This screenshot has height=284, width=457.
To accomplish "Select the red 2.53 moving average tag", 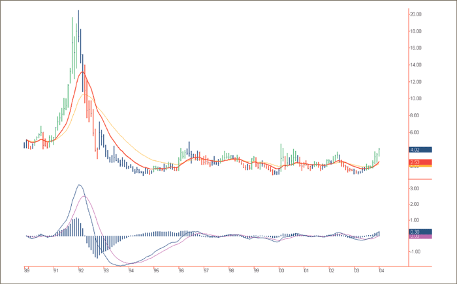I will (x=418, y=162).
